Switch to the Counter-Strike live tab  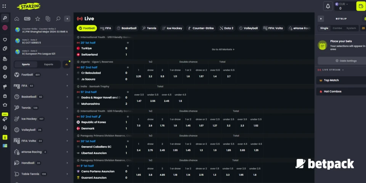pyautogui.click(x=201, y=28)
